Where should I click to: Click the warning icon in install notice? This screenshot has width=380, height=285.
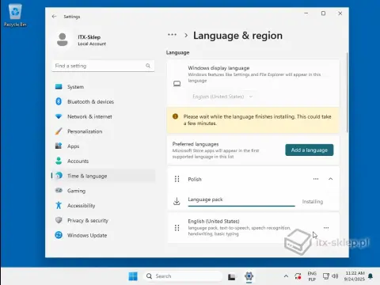coord(175,116)
